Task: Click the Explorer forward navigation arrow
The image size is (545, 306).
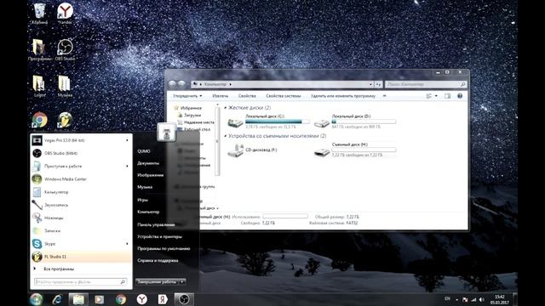Action: click(181, 84)
